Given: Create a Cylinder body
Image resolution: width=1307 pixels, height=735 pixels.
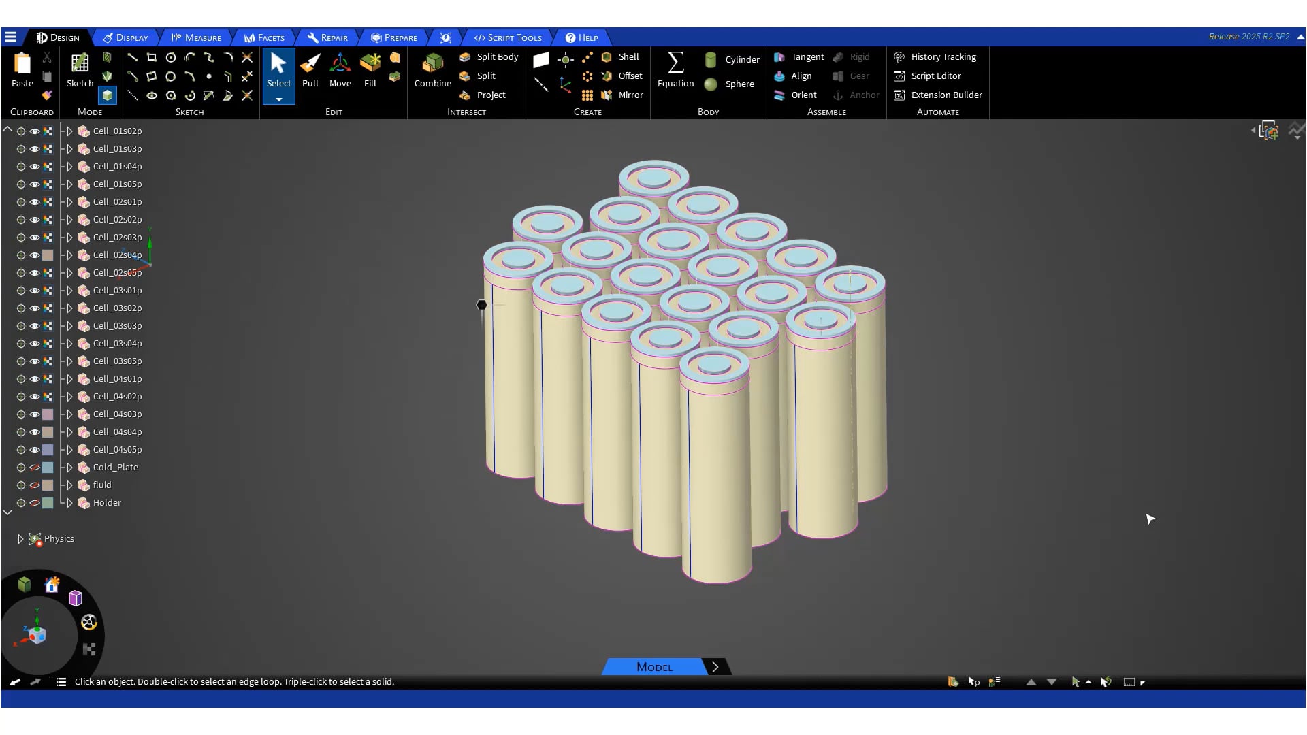Looking at the screenshot, I should [x=732, y=60].
